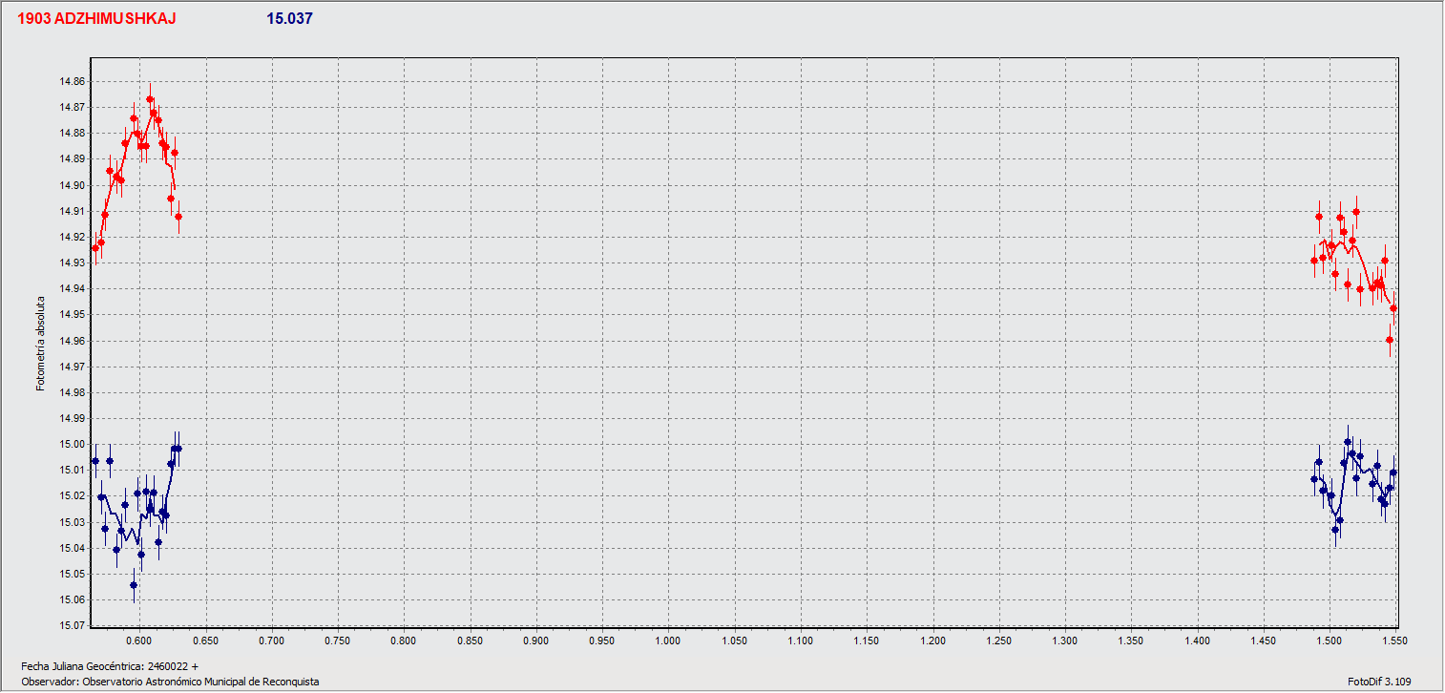Viewport: 1445px width, 693px height.
Task: Select the x-axis label "1.300"
Action: (x=1064, y=640)
